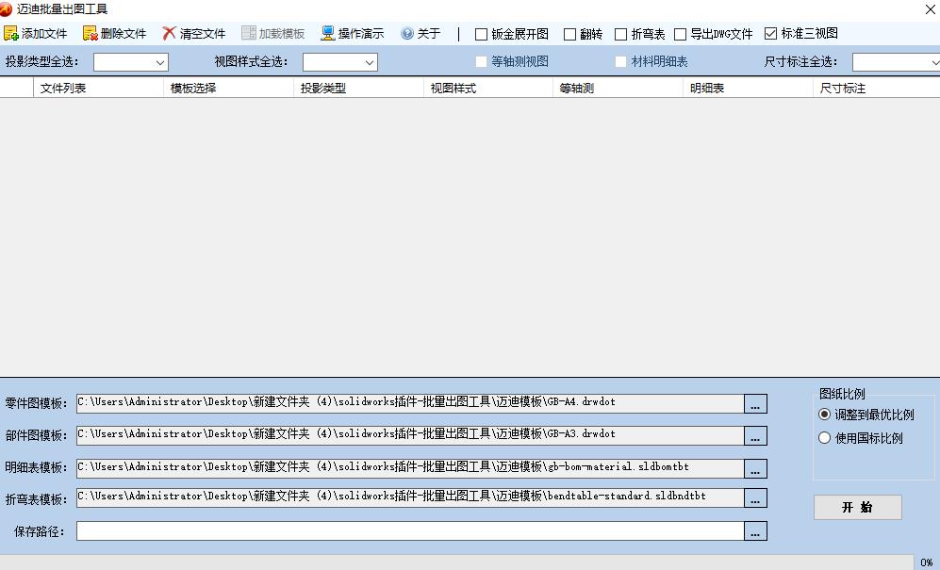Screen dimensions: 940x570
Task: Click the 明细表模板 path field
Action: (x=410, y=468)
